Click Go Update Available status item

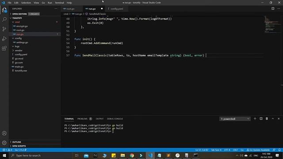258,150
